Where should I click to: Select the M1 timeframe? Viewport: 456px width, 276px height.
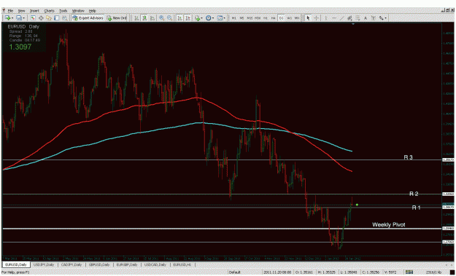click(x=233, y=18)
